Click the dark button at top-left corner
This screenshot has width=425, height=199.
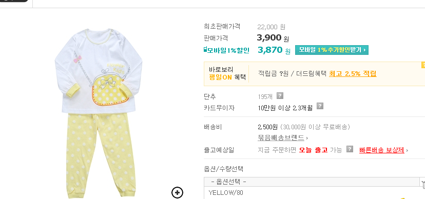[14, 1]
